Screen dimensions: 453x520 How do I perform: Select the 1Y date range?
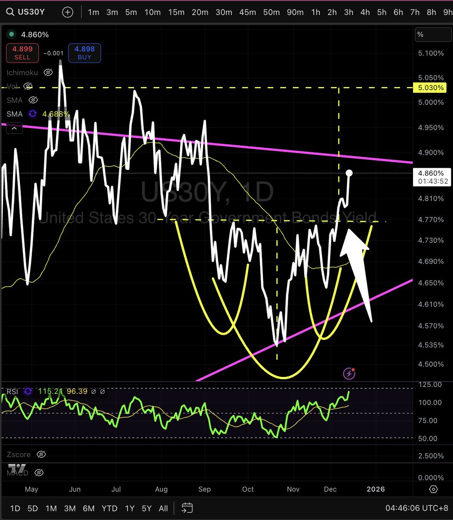[x=129, y=508]
